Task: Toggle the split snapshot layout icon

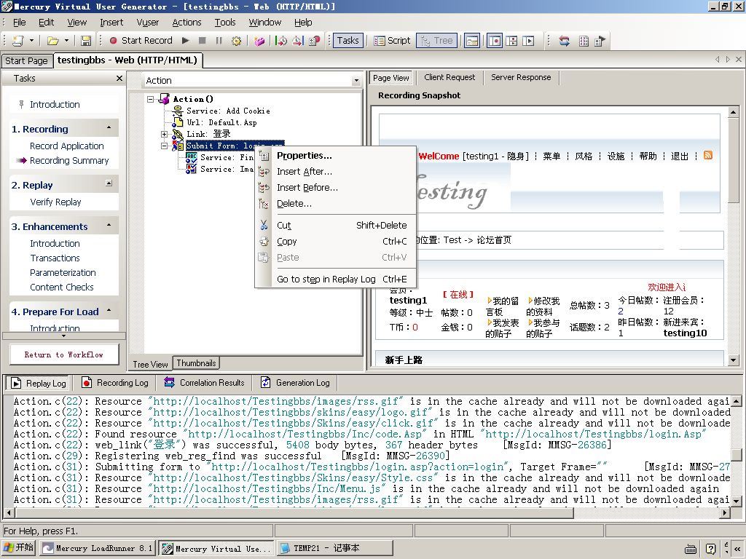Action: (511, 41)
